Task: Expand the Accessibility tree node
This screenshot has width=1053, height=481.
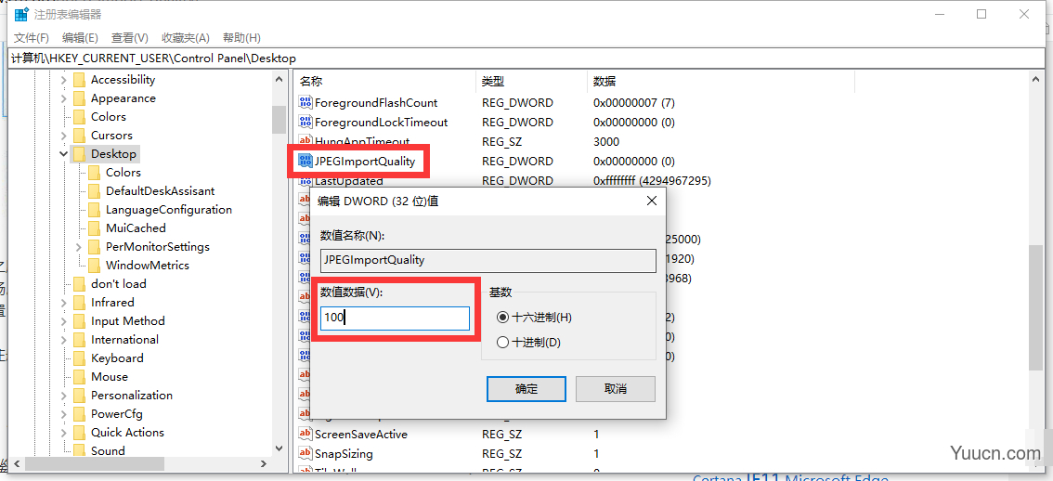Action: pos(63,80)
